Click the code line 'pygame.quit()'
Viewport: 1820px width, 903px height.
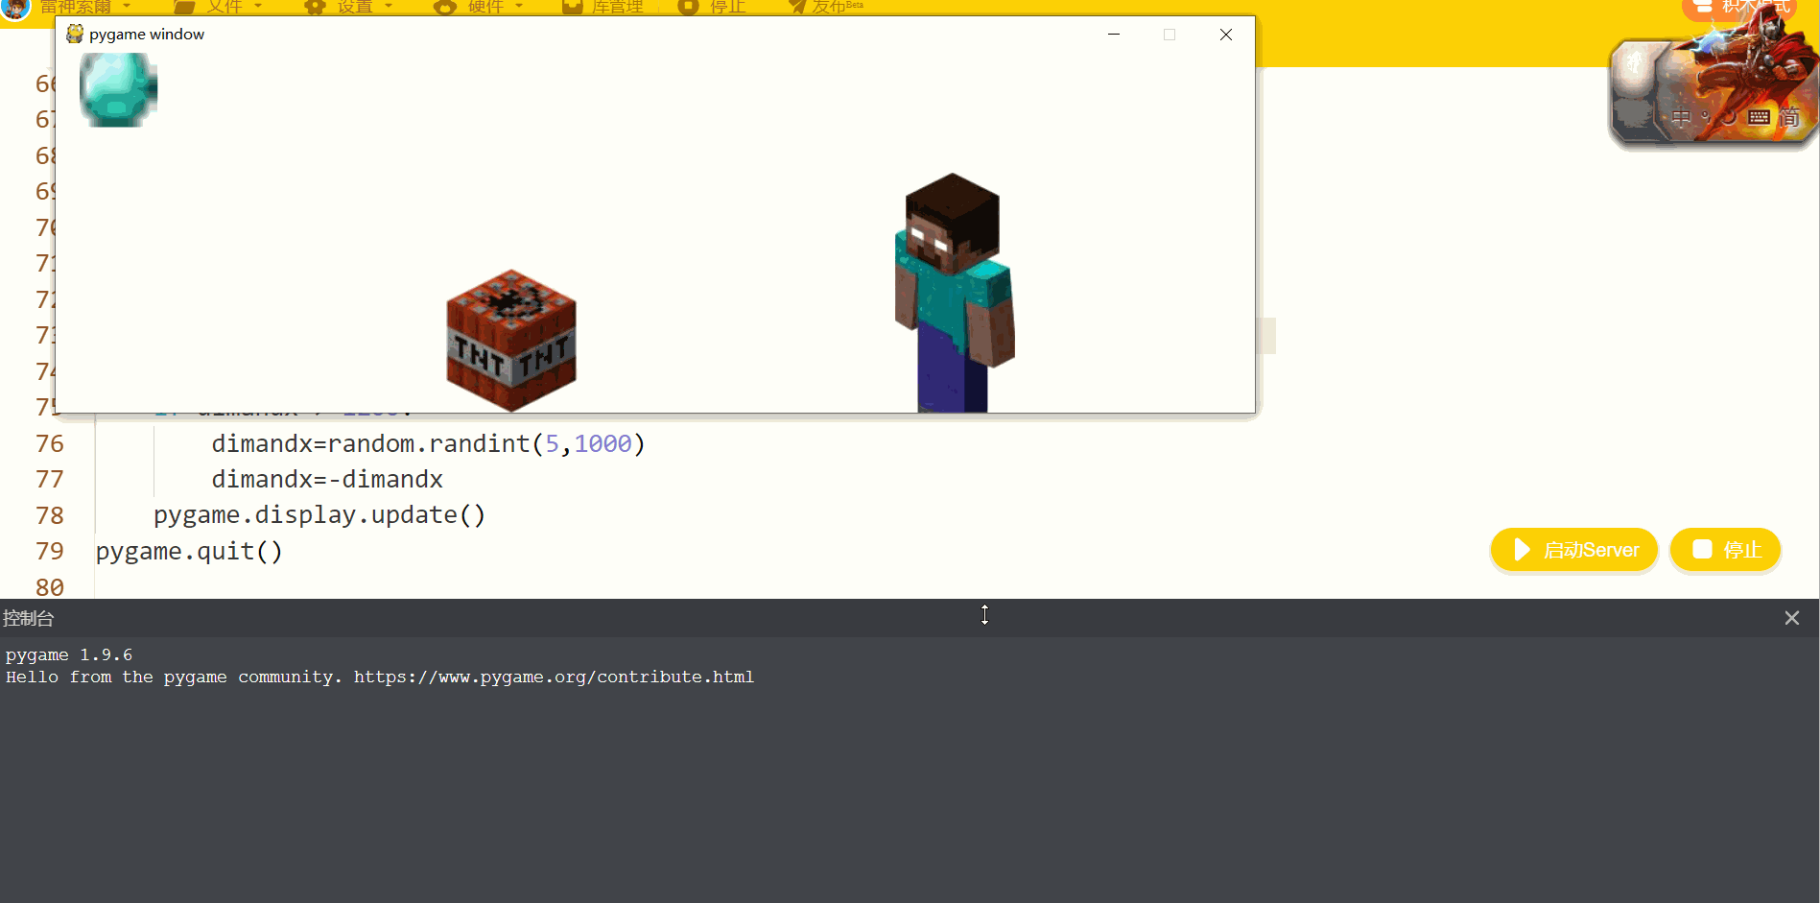pyautogui.click(x=189, y=552)
